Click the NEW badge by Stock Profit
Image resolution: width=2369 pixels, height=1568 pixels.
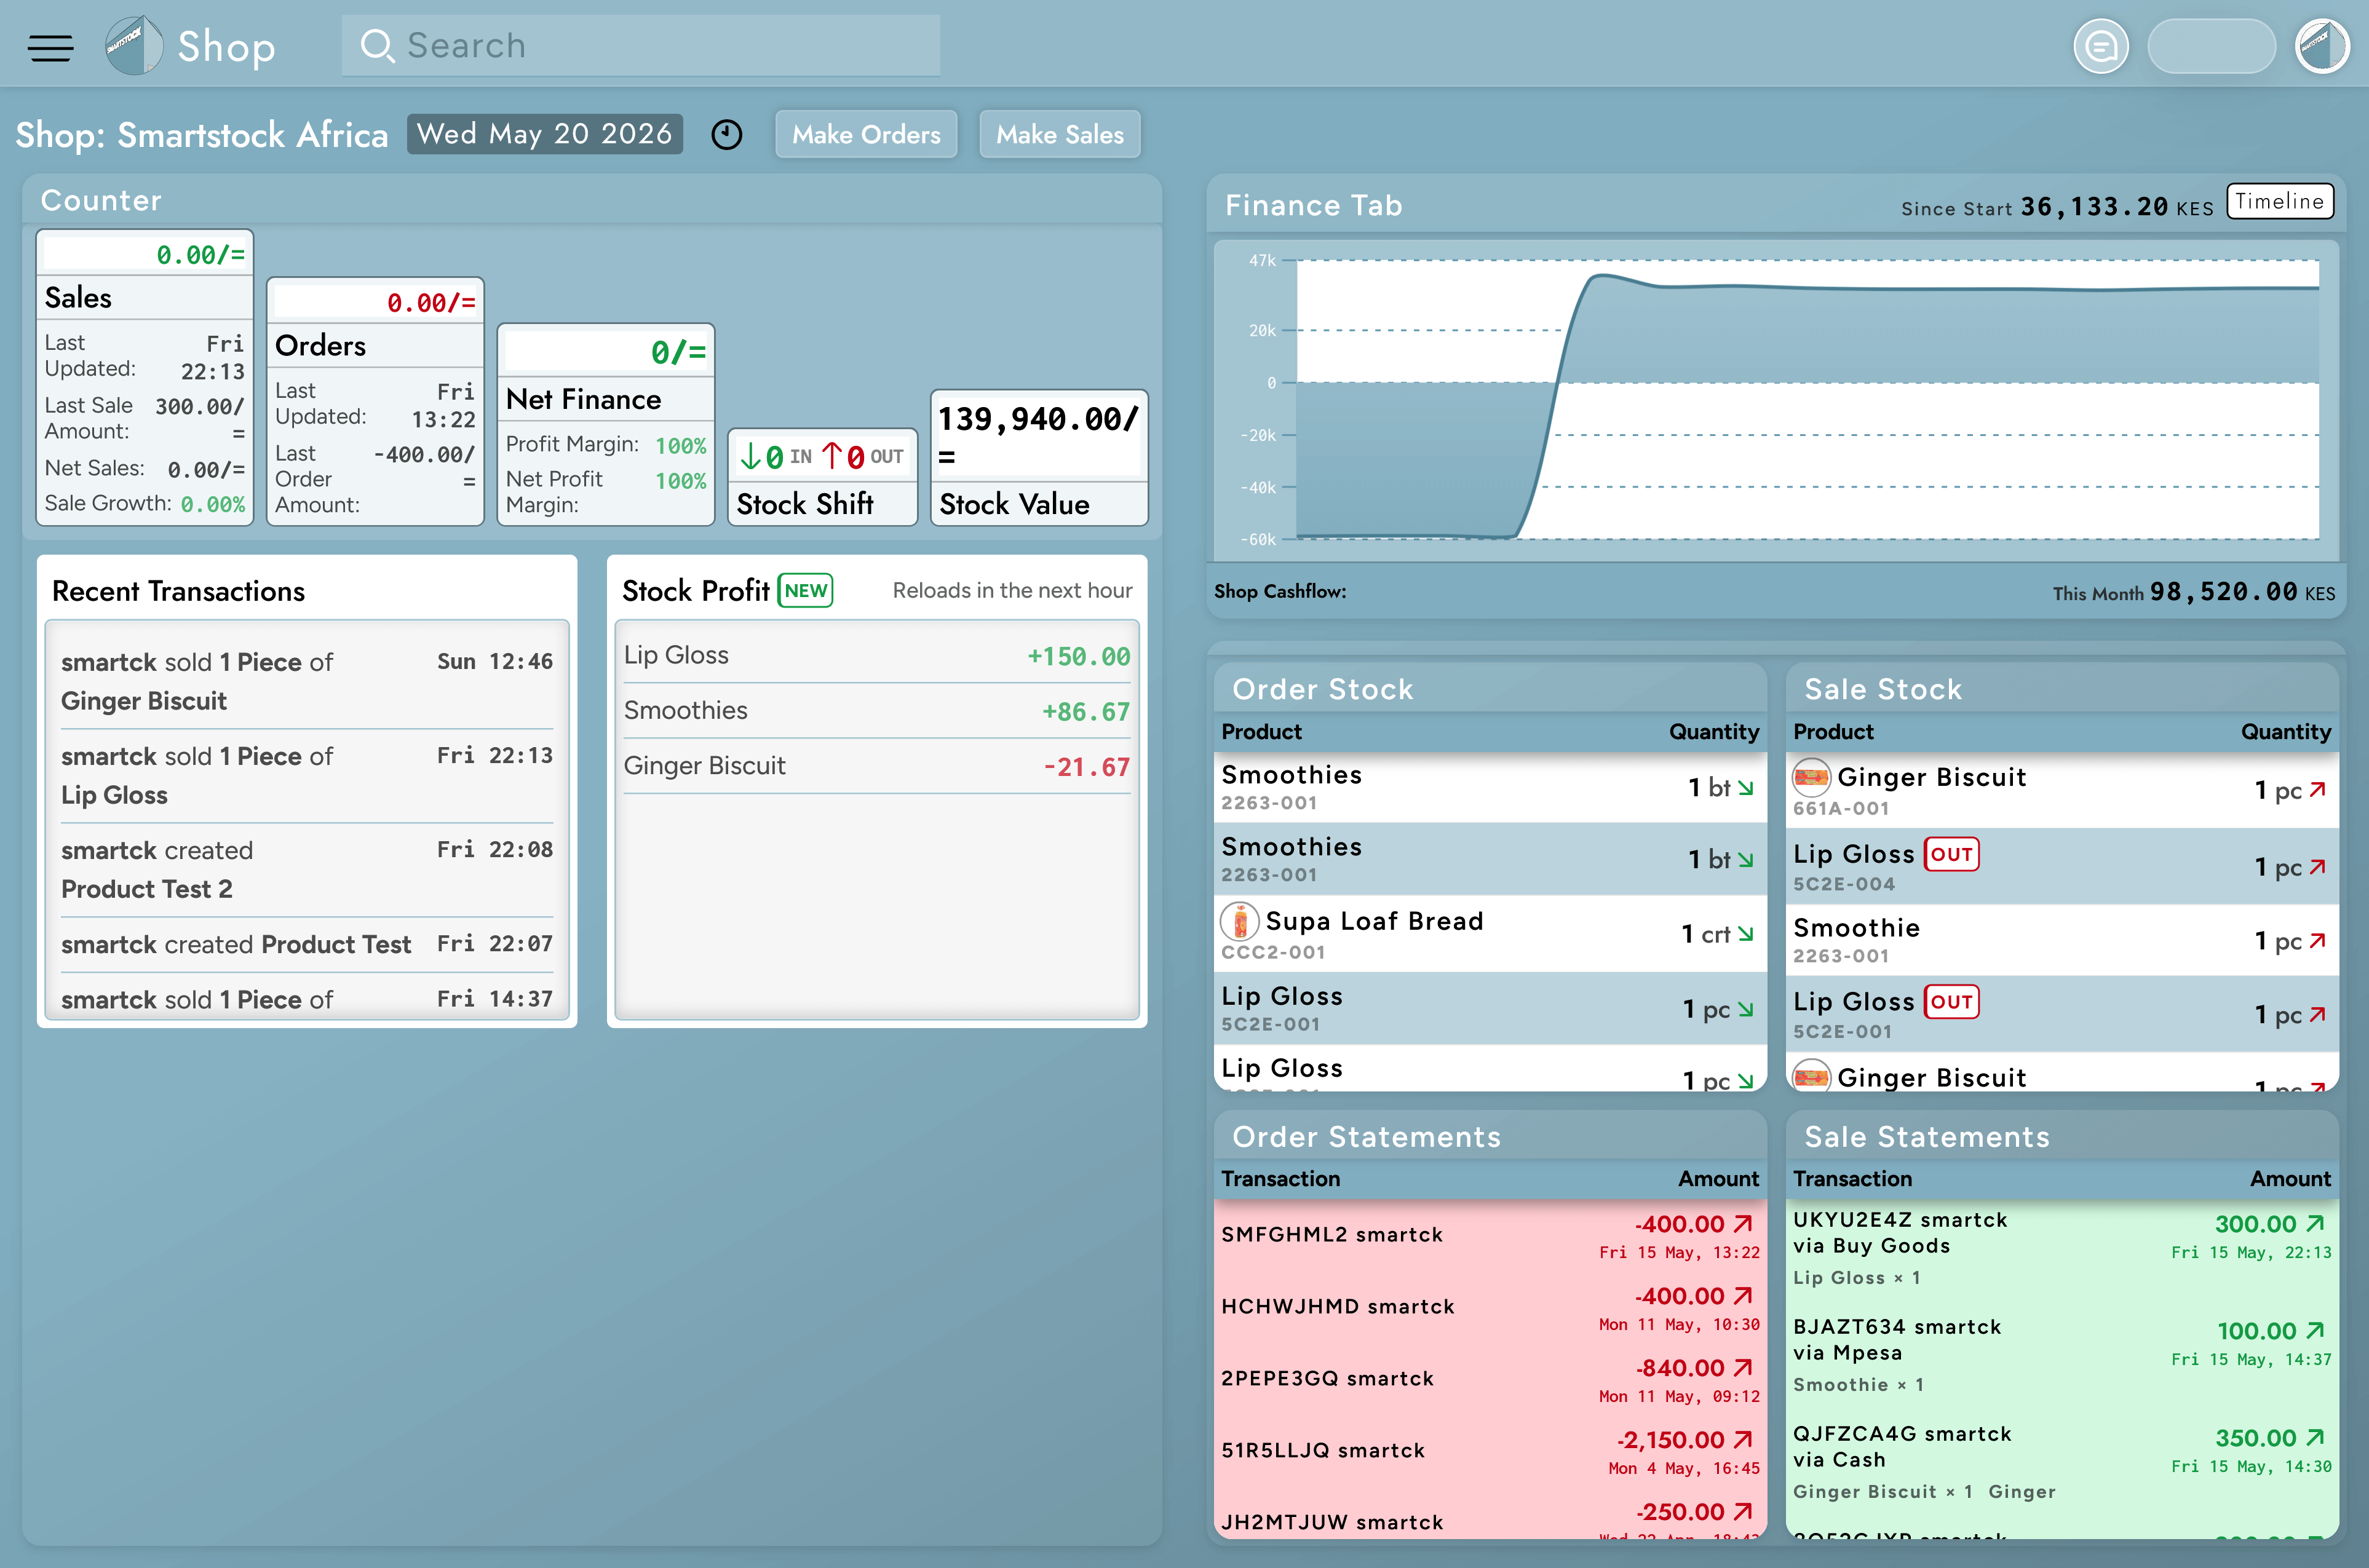(x=806, y=591)
